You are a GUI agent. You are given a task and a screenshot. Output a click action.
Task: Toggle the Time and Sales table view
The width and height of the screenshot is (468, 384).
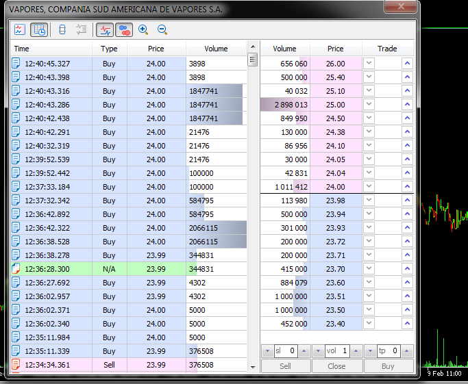[x=39, y=29]
